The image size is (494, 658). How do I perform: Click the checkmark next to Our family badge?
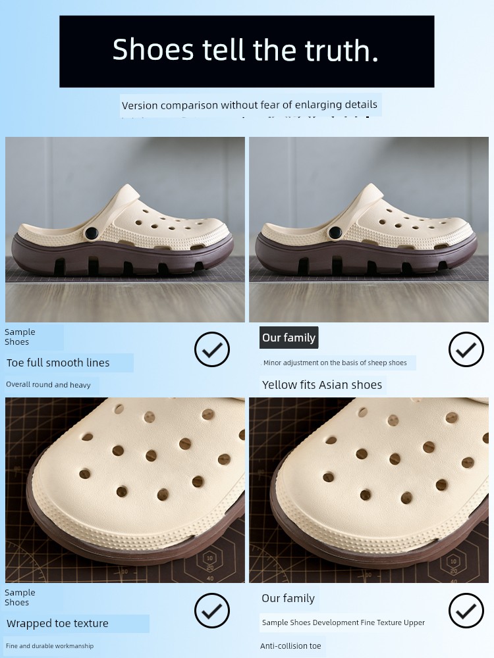pyautogui.click(x=466, y=349)
